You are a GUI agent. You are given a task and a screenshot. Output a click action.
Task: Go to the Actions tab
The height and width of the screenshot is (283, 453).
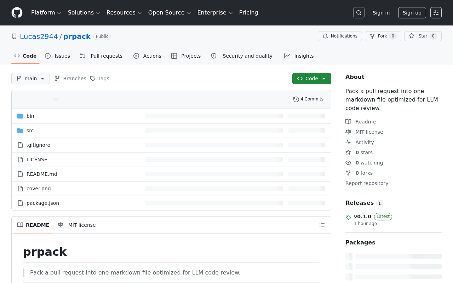[147, 56]
